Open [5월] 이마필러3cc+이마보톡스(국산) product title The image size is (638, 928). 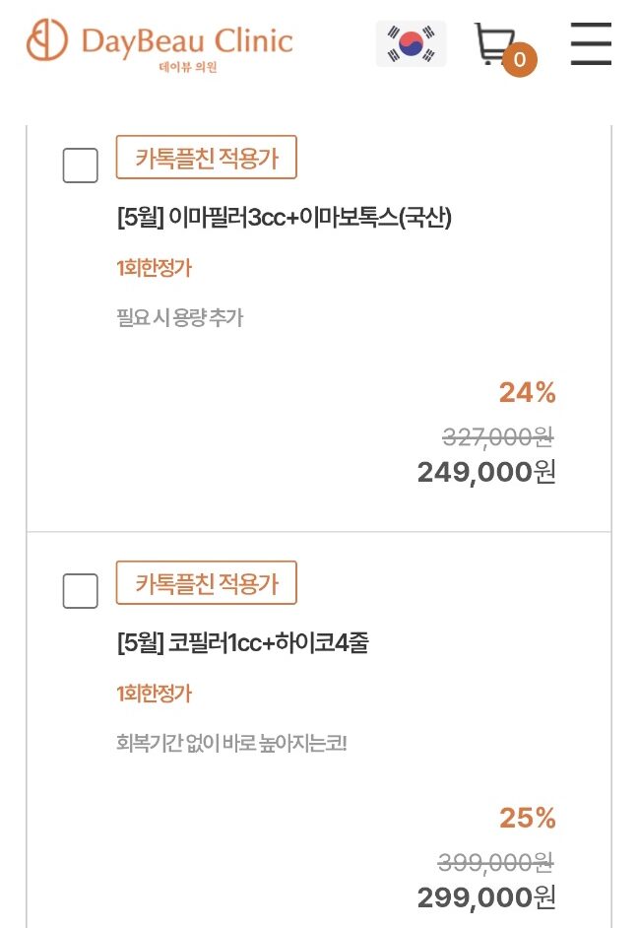tap(285, 217)
